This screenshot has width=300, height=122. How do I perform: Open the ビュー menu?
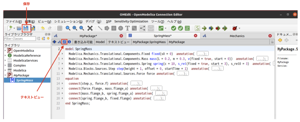click(x=45, y=21)
